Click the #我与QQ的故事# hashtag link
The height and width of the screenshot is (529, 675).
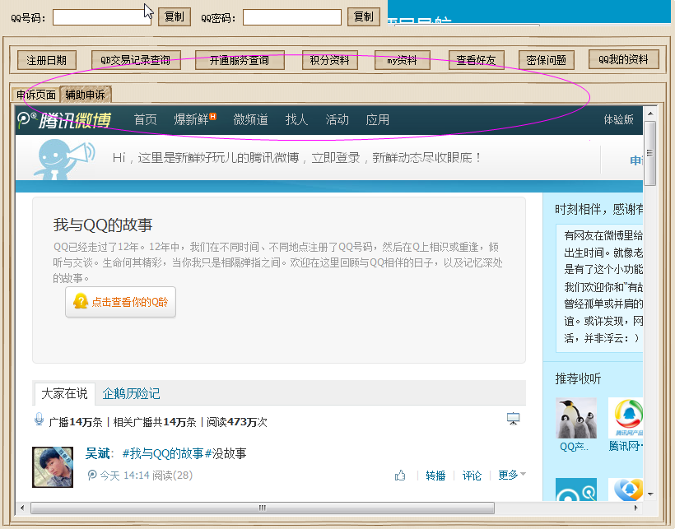(167, 453)
